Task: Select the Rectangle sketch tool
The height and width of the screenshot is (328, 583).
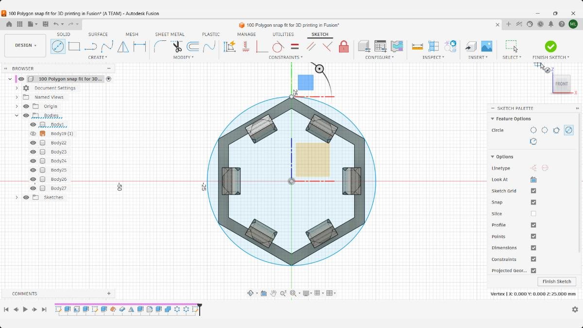Action: [74, 47]
